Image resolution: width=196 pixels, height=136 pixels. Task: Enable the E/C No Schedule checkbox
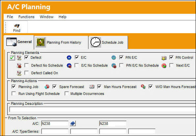(76, 65)
